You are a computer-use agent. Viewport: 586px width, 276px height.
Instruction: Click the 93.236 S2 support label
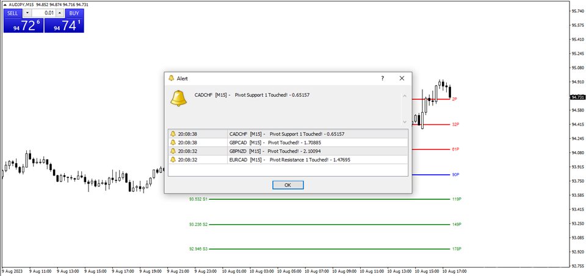tap(198, 225)
